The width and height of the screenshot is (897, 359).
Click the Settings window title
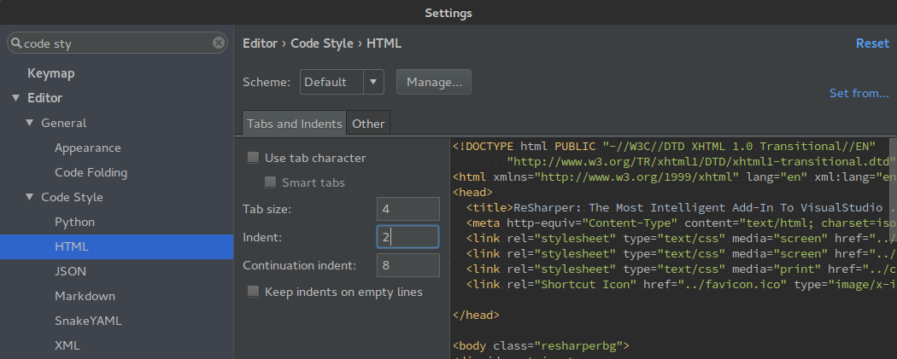[x=448, y=13]
